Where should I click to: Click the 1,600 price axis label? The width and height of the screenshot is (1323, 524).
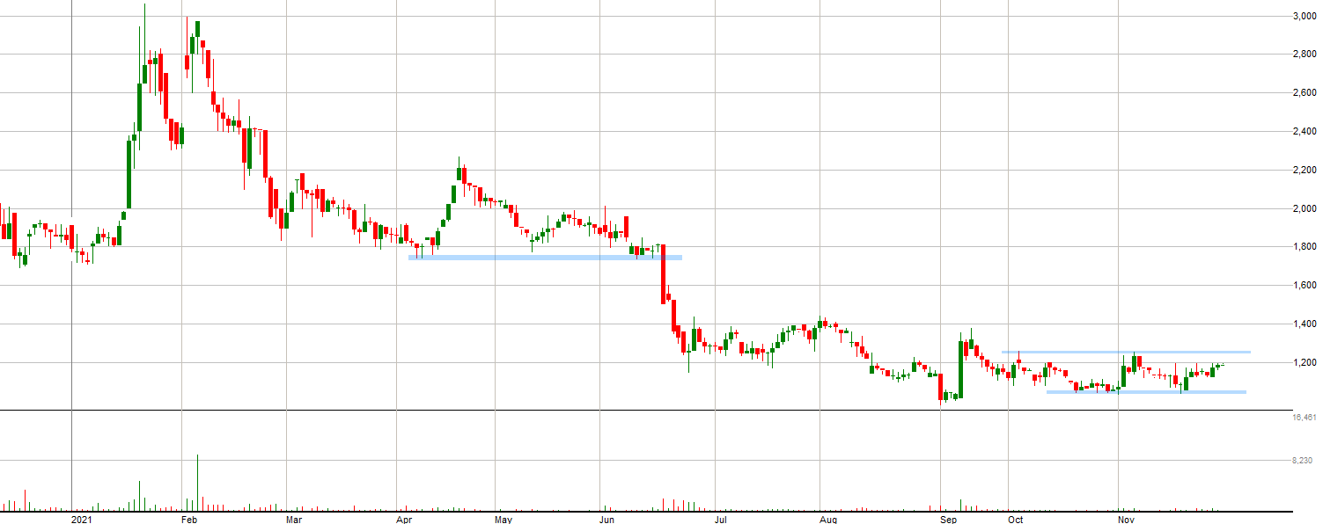click(x=1305, y=286)
